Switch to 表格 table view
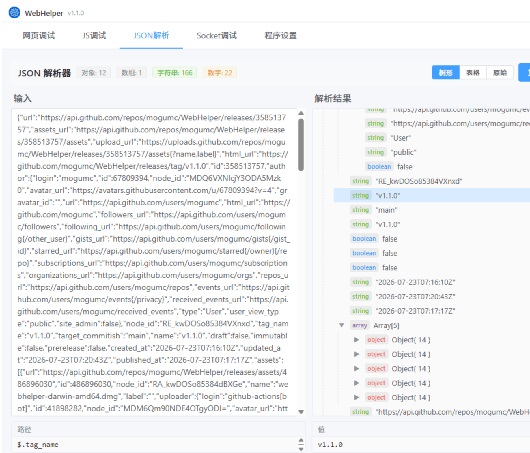This screenshot has width=530, height=453. (x=473, y=72)
